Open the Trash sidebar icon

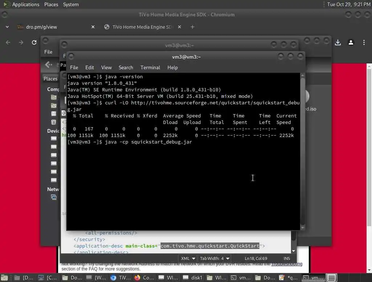point(54,122)
